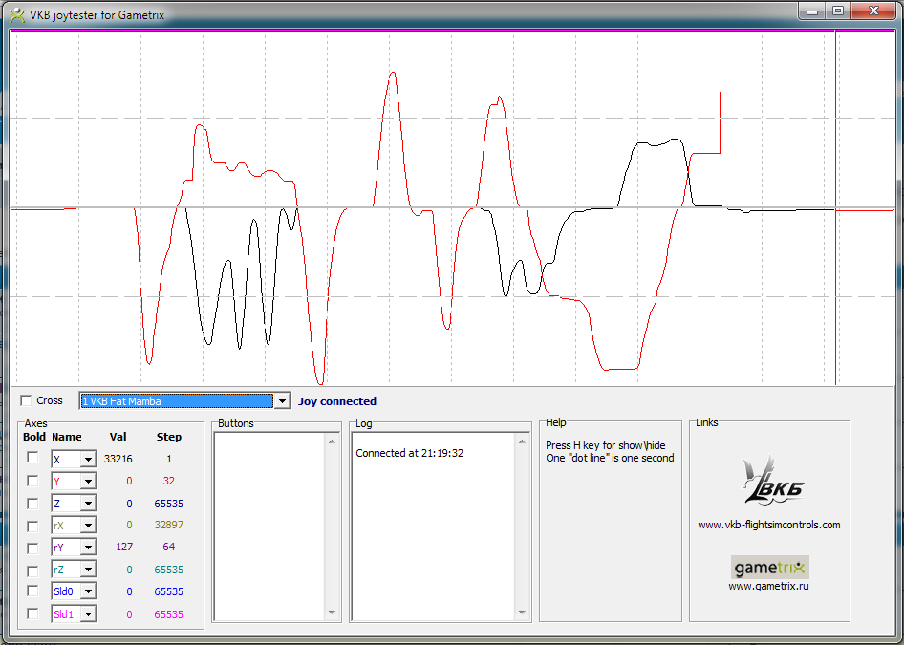The width and height of the screenshot is (904, 645).
Task: Toggle Bold checkbox for X axis
Action: (32, 458)
